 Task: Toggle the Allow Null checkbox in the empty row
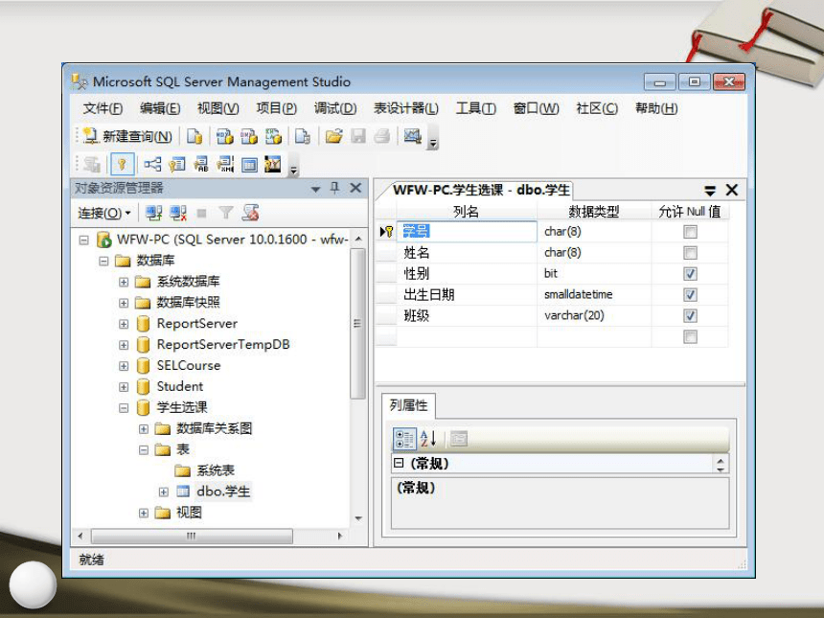pos(690,337)
